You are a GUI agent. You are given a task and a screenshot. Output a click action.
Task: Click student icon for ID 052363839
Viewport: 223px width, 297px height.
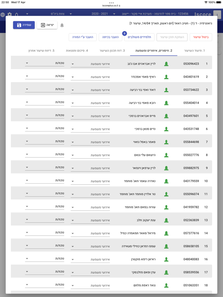pyautogui.click(x=166, y=220)
